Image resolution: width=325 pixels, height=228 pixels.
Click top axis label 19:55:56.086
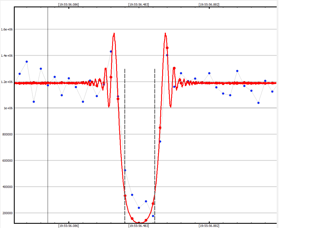click(68, 5)
